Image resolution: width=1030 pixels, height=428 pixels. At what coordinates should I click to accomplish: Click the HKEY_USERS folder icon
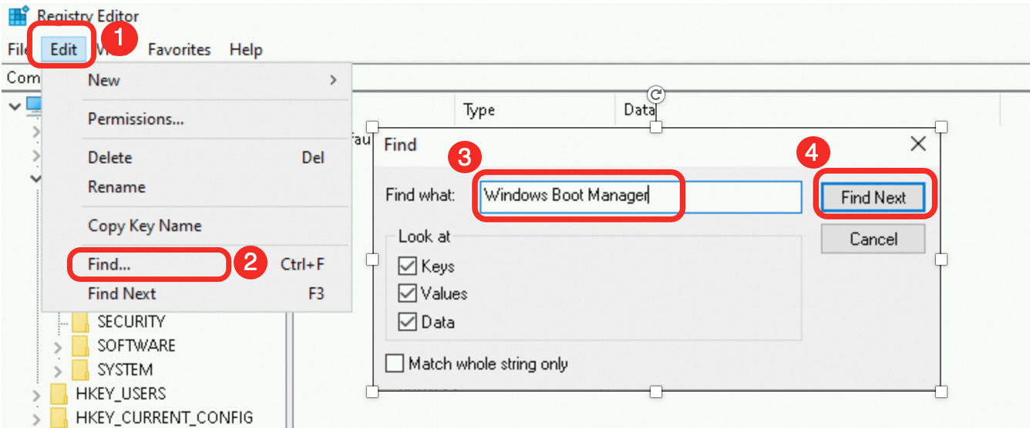click(59, 394)
